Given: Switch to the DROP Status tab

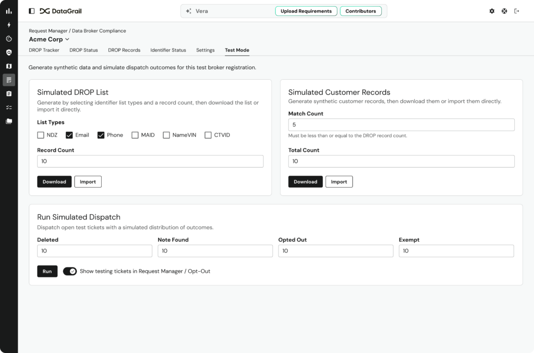Looking at the screenshot, I should tap(83, 50).
